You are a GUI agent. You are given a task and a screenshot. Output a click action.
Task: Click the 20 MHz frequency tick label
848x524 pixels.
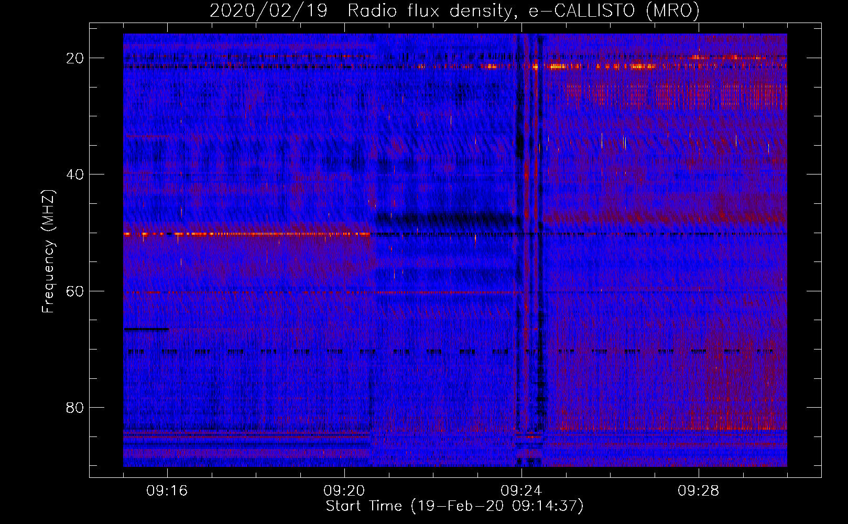tap(75, 58)
